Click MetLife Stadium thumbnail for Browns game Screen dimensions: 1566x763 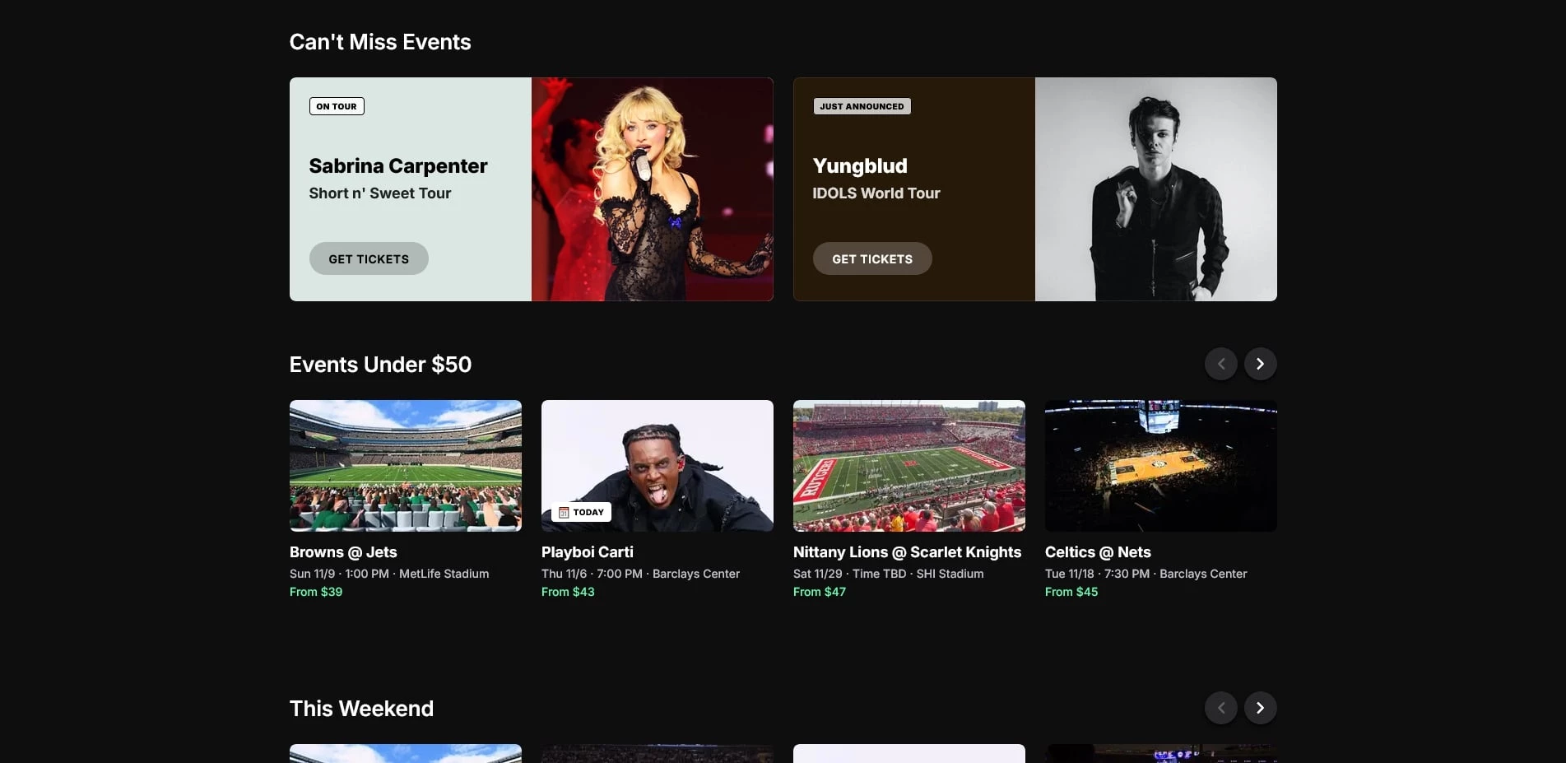[x=406, y=466]
